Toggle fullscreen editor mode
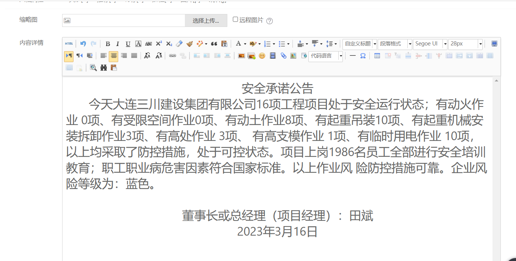Image resolution: width=516 pixels, height=261 pixels. (x=494, y=44)
